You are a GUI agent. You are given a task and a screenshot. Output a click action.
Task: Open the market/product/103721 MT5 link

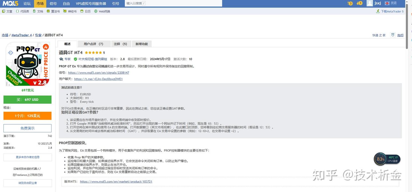click(116, 182)
